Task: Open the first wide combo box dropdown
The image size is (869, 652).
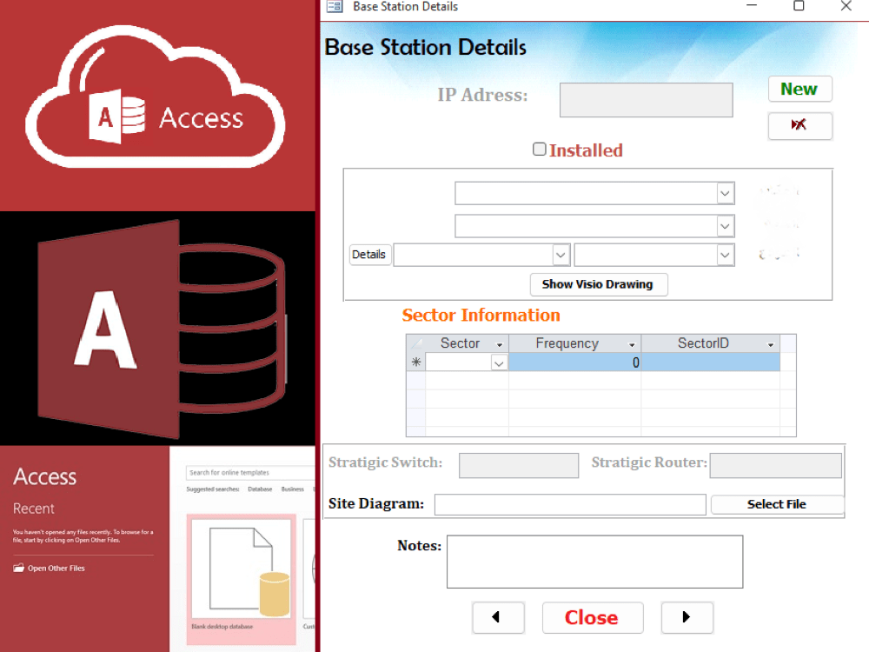Action: (x=725, y=194)
